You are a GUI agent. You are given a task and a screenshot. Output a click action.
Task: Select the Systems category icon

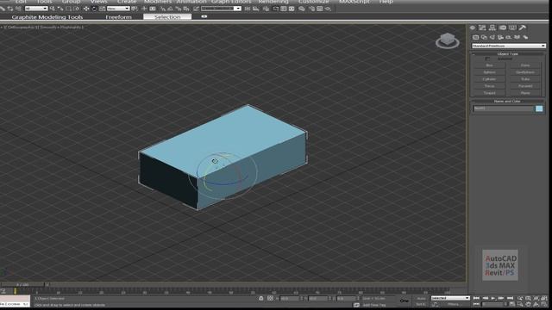click(525, 37)
